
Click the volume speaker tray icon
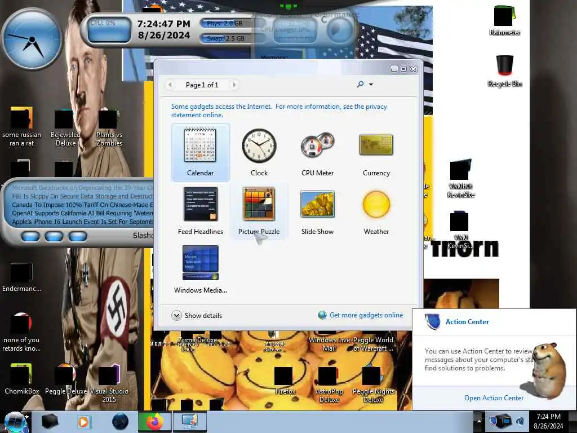[520, 421]
